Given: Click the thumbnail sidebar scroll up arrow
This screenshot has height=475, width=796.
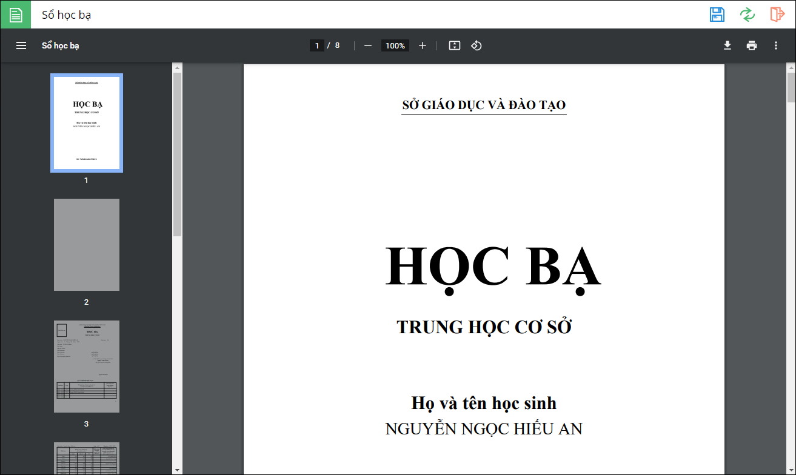Looking at the screenshot, I should click(177, 67).
